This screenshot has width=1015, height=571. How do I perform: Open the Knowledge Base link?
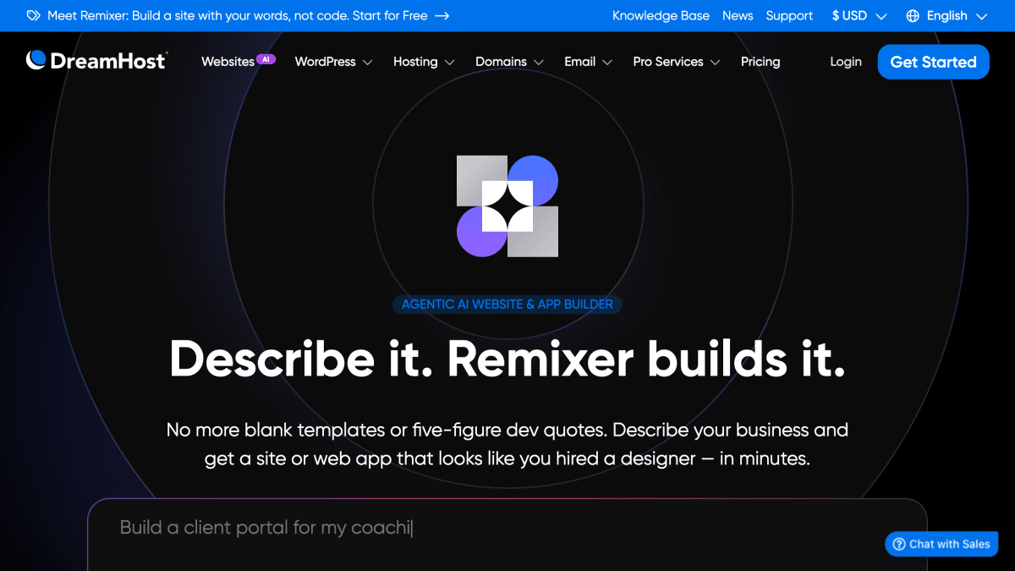pyautogui.click(x=661, y=16)
